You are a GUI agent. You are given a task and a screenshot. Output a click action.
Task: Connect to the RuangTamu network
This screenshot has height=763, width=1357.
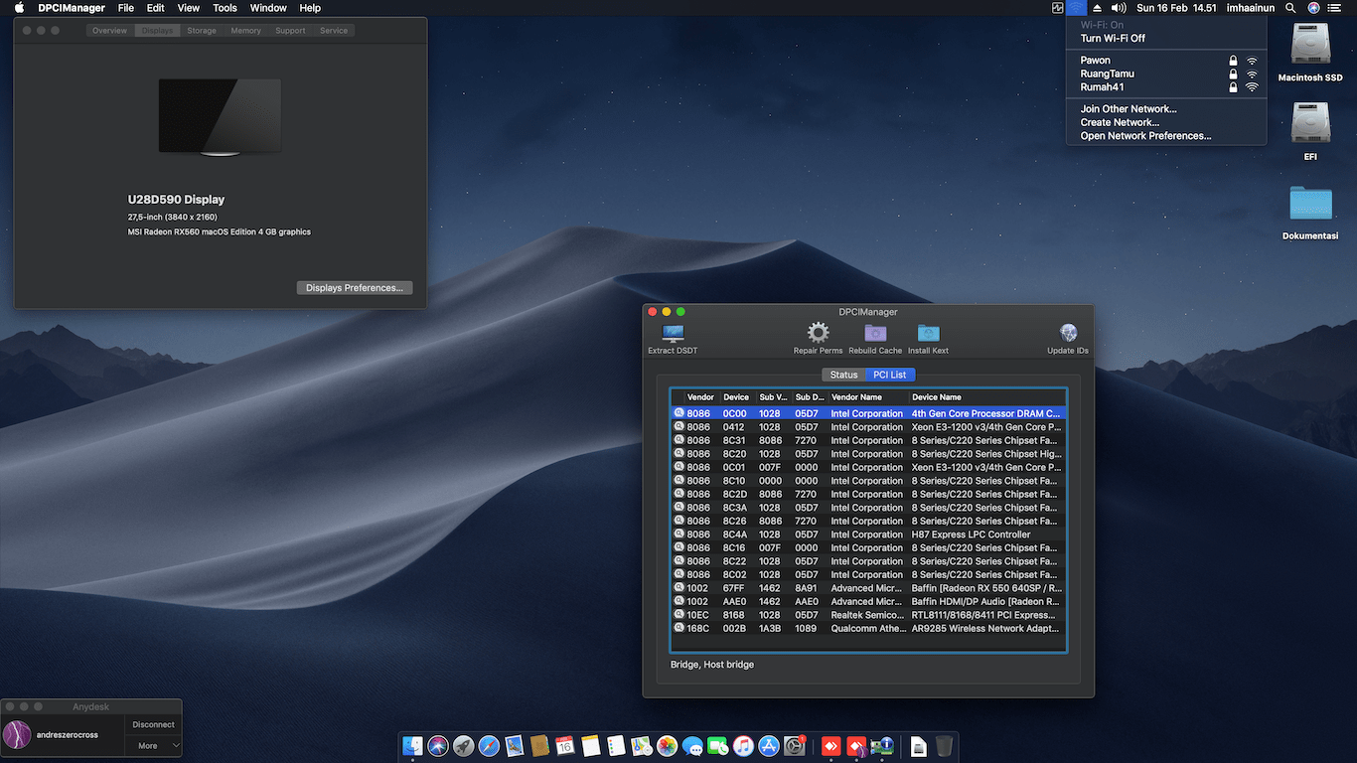tap(1166, 74)
